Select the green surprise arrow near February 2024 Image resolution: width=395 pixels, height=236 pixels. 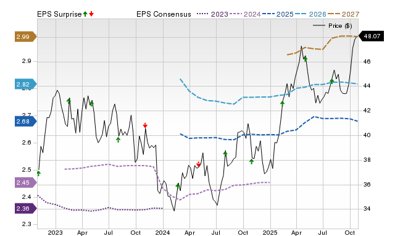(x=178, y=187)
